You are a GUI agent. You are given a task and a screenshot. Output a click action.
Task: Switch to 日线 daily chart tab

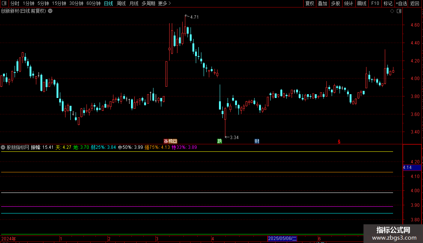point(109,3)
